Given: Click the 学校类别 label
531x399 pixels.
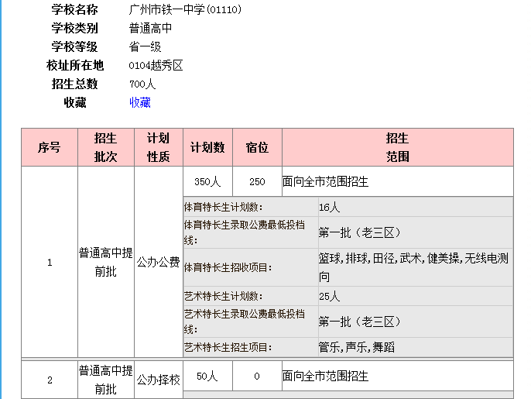Looking at the screenshot, I should [75, 28].
